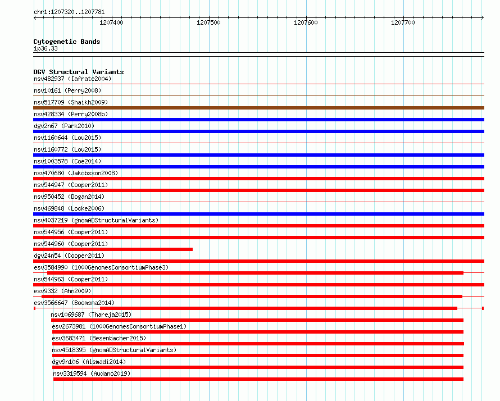This screenshot has height=401, width=500.
Task: Open variant dgv24n54 (Cooper2011)
Action: [69, 256]
